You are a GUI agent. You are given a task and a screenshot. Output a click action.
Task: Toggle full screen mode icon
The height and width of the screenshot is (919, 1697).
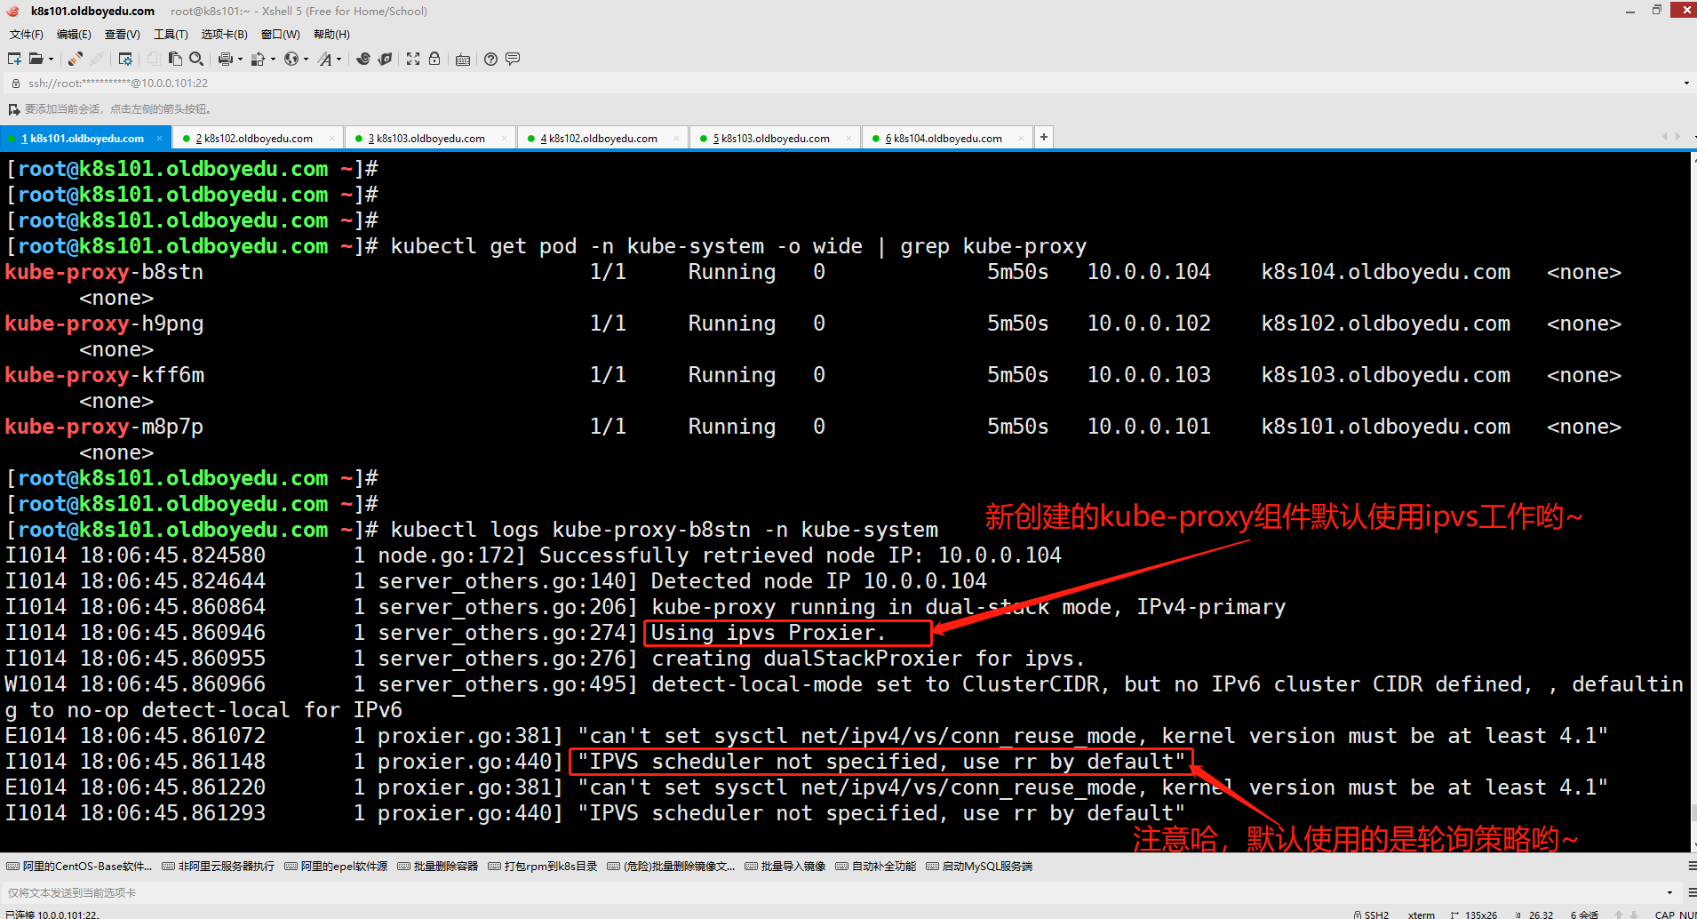[413, 59]
